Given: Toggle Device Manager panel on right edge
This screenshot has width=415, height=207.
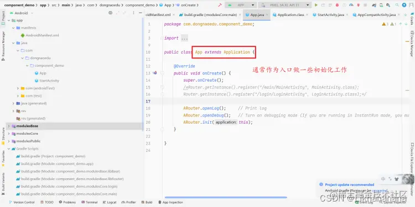Looking at the screenshot, I should 412,44.
